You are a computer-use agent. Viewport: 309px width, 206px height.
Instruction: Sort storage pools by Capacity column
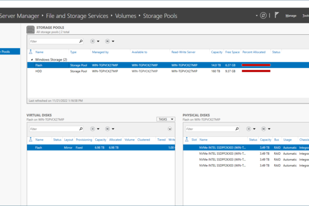click(x=217, y=52)
